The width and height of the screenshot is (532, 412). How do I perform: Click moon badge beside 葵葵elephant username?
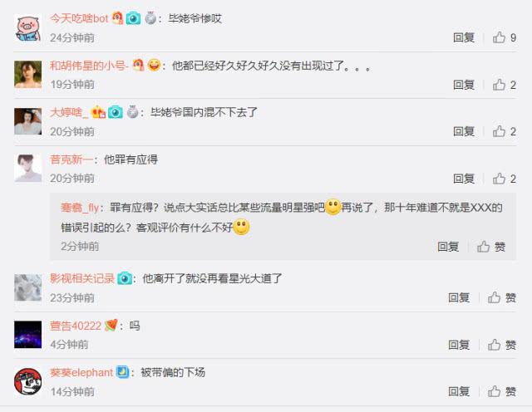[x=122, y=372]
